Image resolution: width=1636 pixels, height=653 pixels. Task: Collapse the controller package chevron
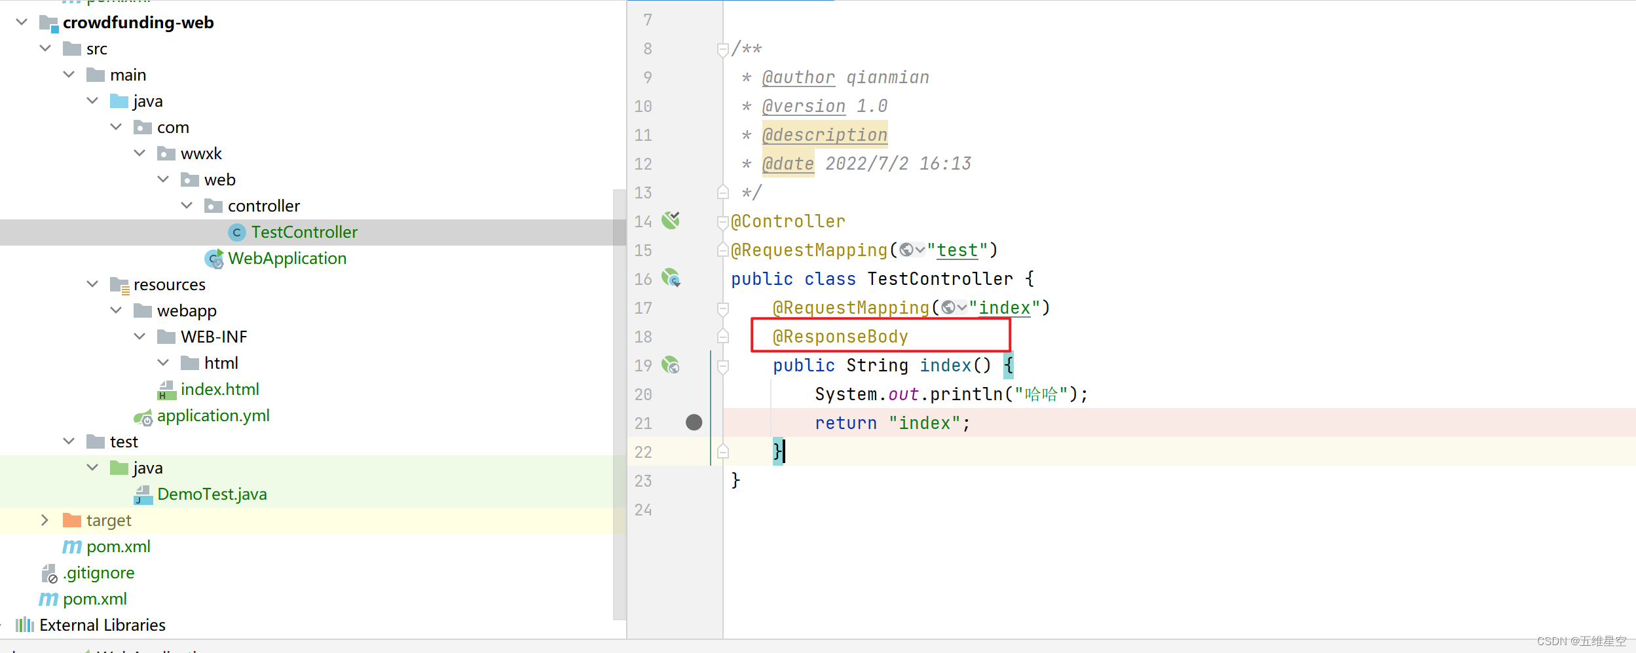[187, 206]
